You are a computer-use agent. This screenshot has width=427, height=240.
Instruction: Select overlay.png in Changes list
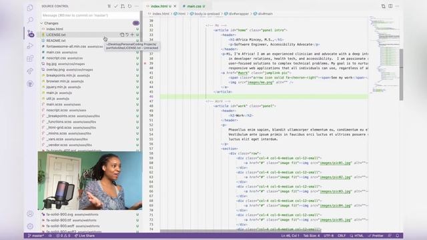coord(90,69)
